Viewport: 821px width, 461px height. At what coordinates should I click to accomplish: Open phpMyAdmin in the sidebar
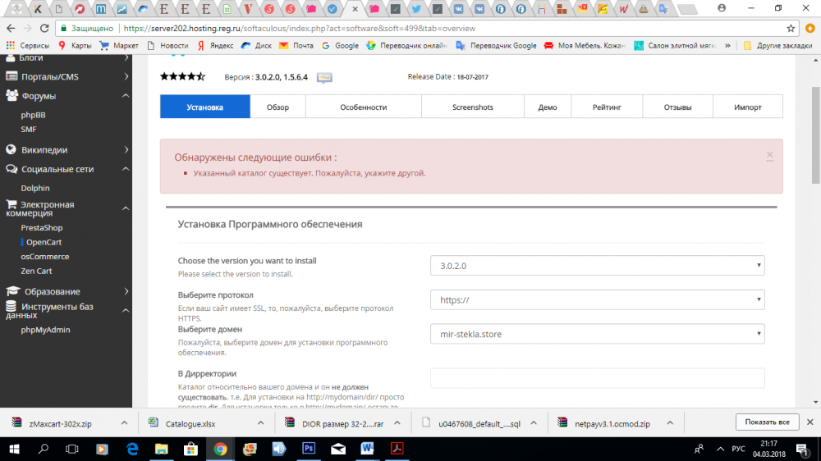tap(45, 330)
